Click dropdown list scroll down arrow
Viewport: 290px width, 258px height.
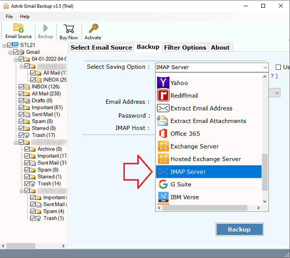click(x=265, y=201)
